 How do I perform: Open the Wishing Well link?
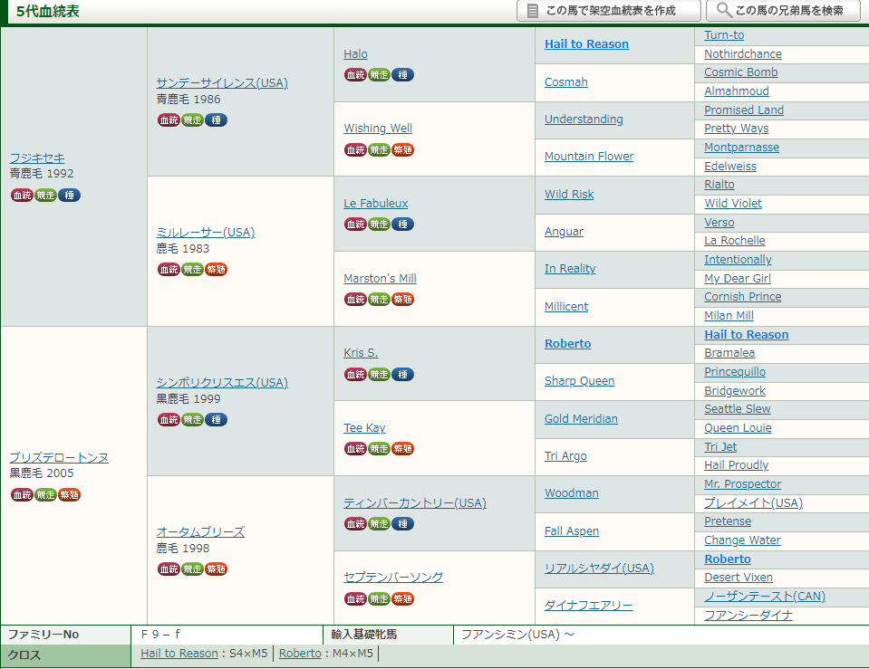[x=378, y=129]
